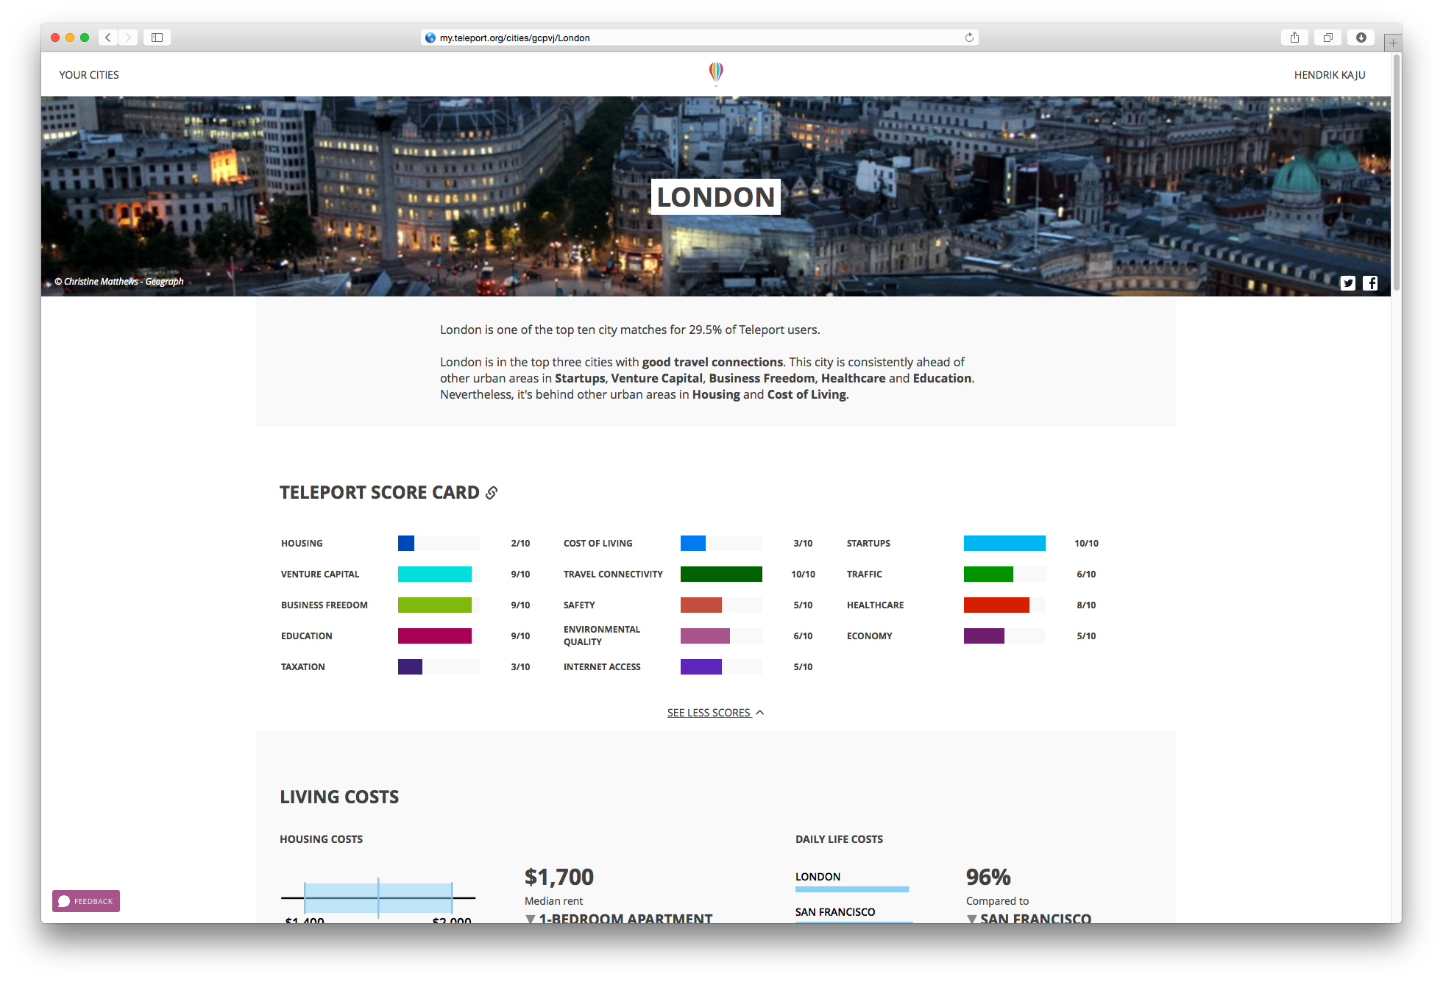Click the browser back arrow
This screenshot has width=1443, height=982.
point(108,38)
